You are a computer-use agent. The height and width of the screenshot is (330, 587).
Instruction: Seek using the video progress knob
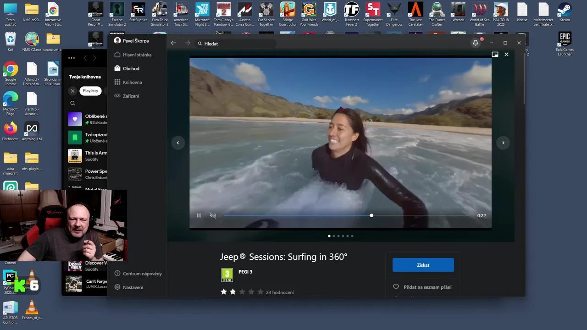tap(371, 215)
